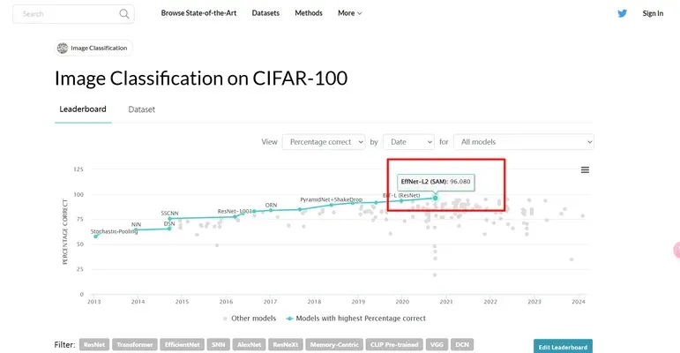This screenshot has height=353, width=680.
Task: Select the Leaderboard tab
Action: coord(83,109)
